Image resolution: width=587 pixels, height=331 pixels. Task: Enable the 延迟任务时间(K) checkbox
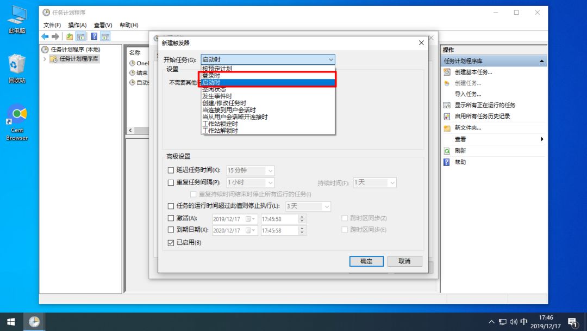coord(171,170)
